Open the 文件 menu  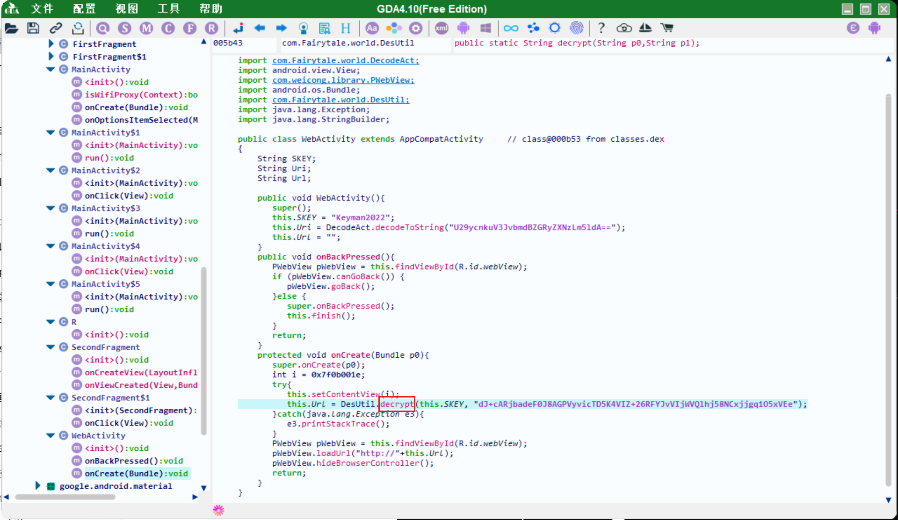click(x=43, y=9)
